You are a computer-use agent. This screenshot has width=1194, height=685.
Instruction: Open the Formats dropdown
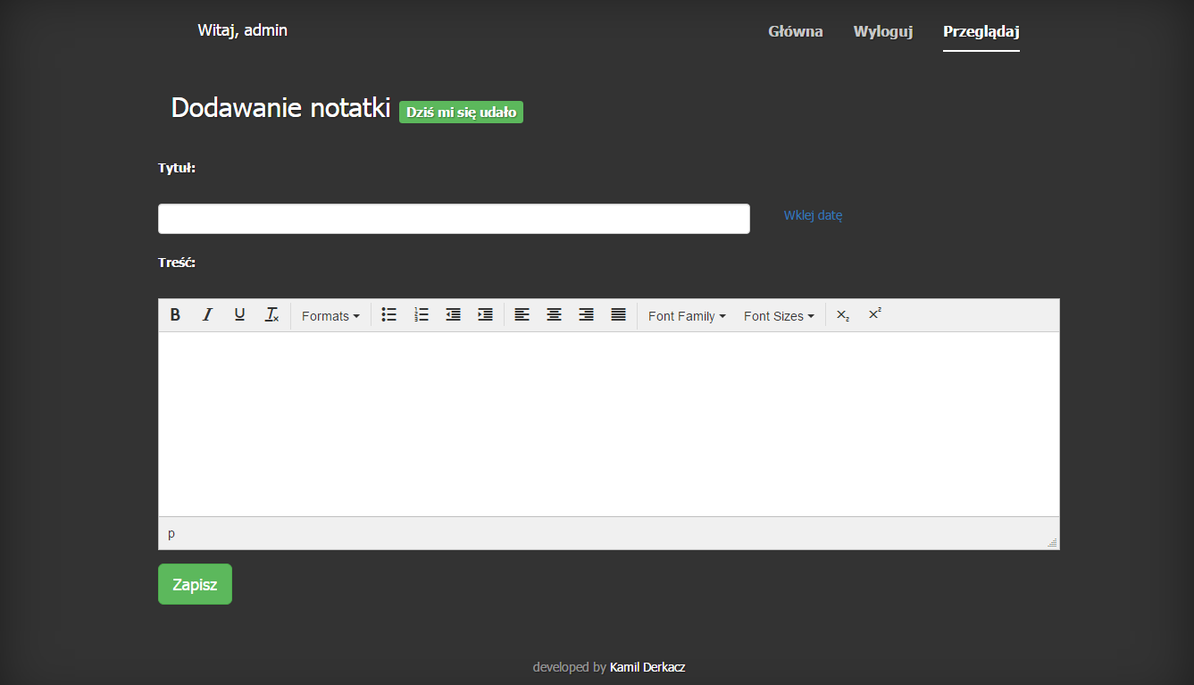[x=330, y=316]
